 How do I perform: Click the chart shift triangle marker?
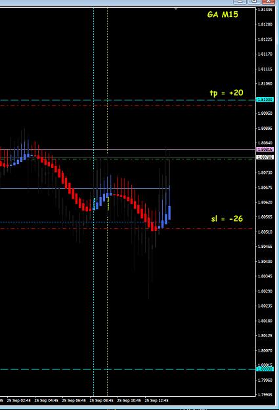(x=176, y=9)
